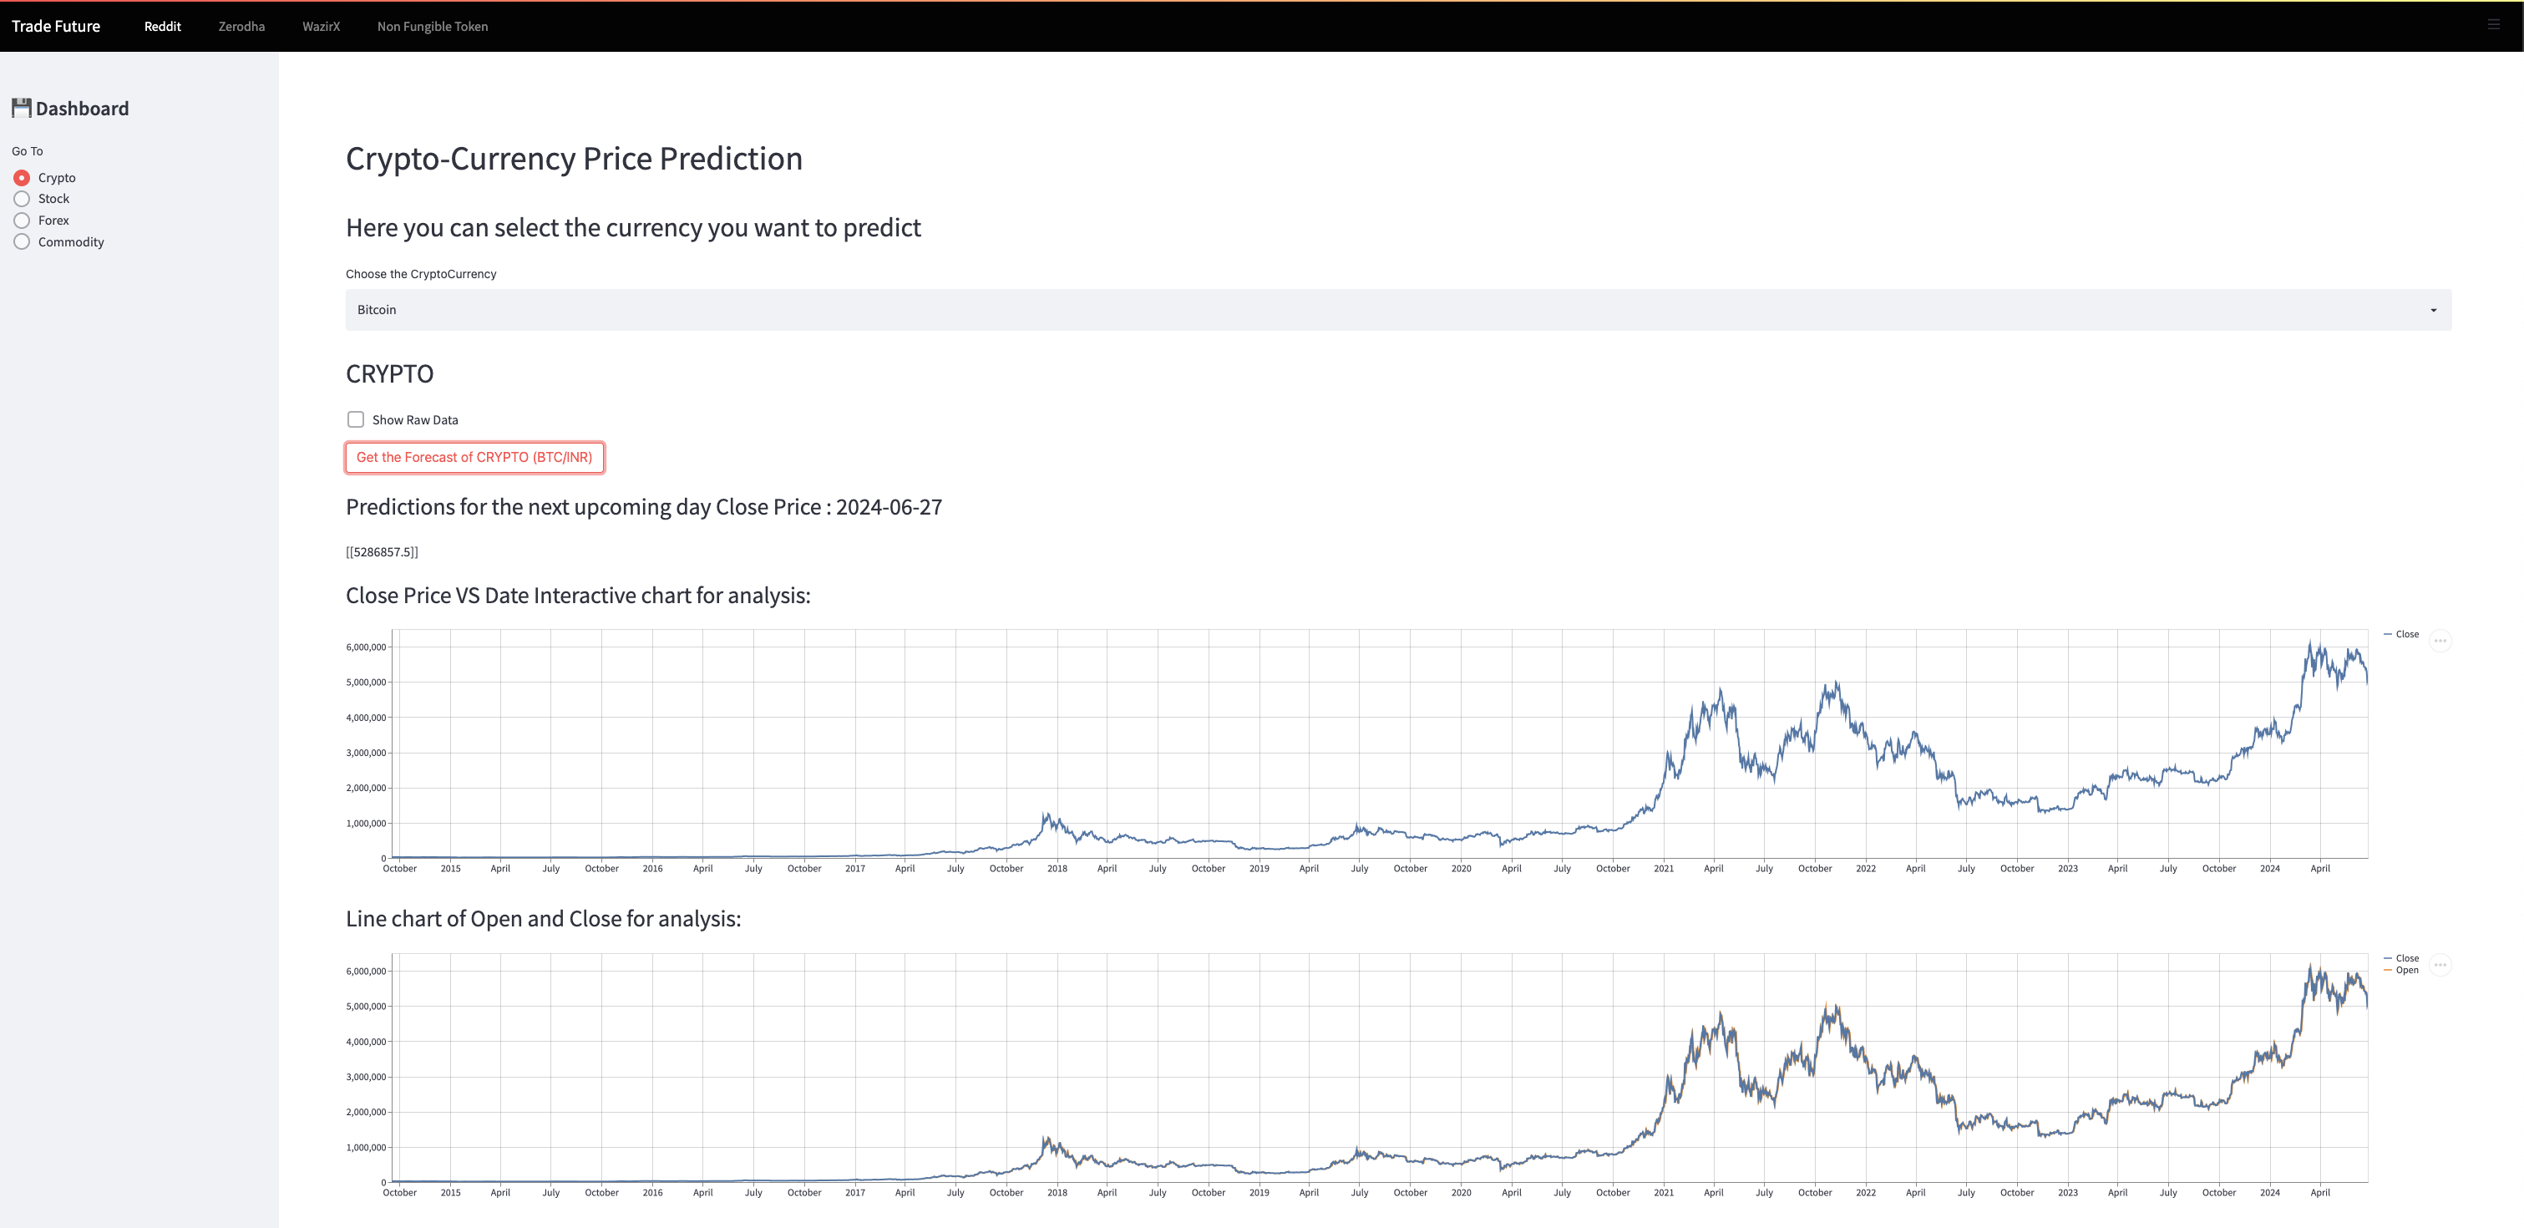Click the floppy disk Dashboard icon
This screenshot has width=2524, height=1228.
tap(22, 108)
